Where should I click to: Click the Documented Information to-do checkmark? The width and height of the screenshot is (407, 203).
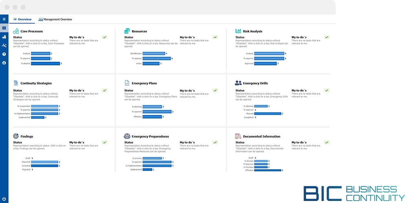(x=327, y=143)
